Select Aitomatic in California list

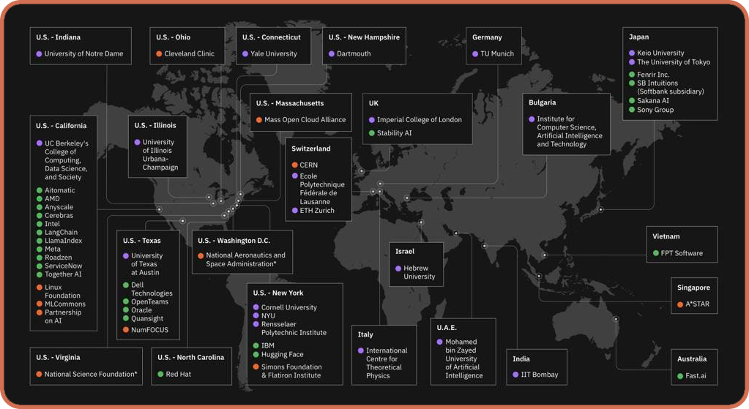pos(60,190)
